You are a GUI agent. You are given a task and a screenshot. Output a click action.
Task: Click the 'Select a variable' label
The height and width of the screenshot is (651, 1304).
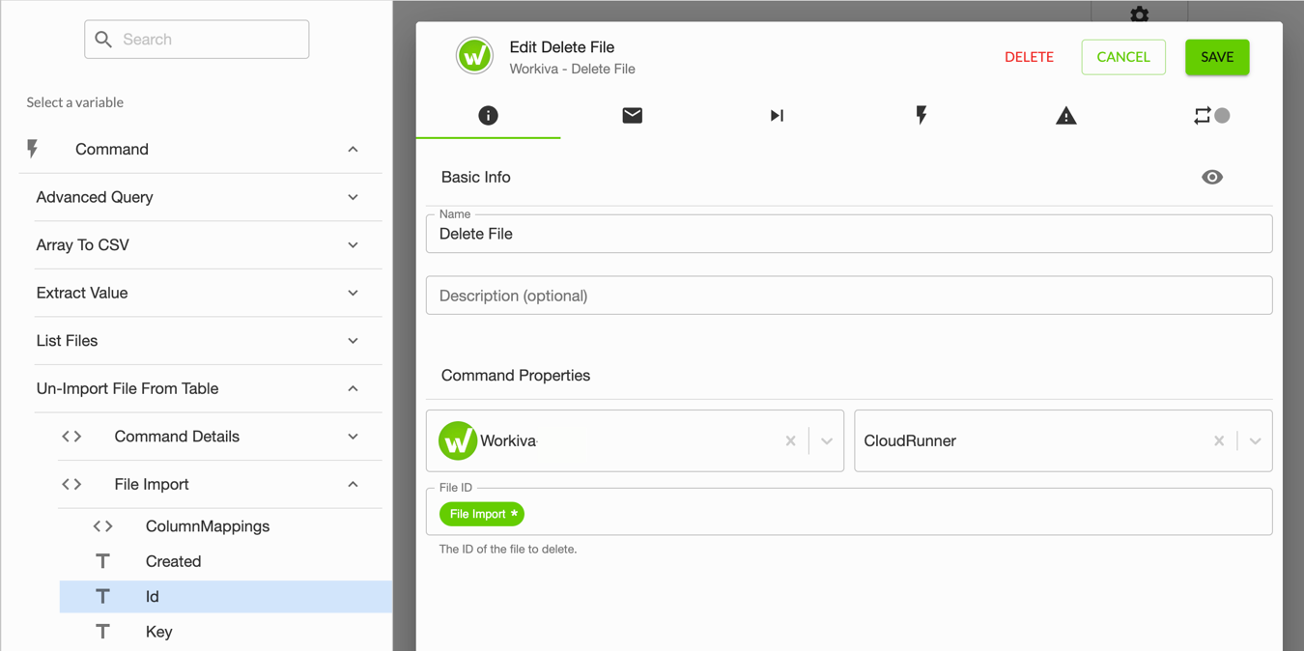(74, 102)
